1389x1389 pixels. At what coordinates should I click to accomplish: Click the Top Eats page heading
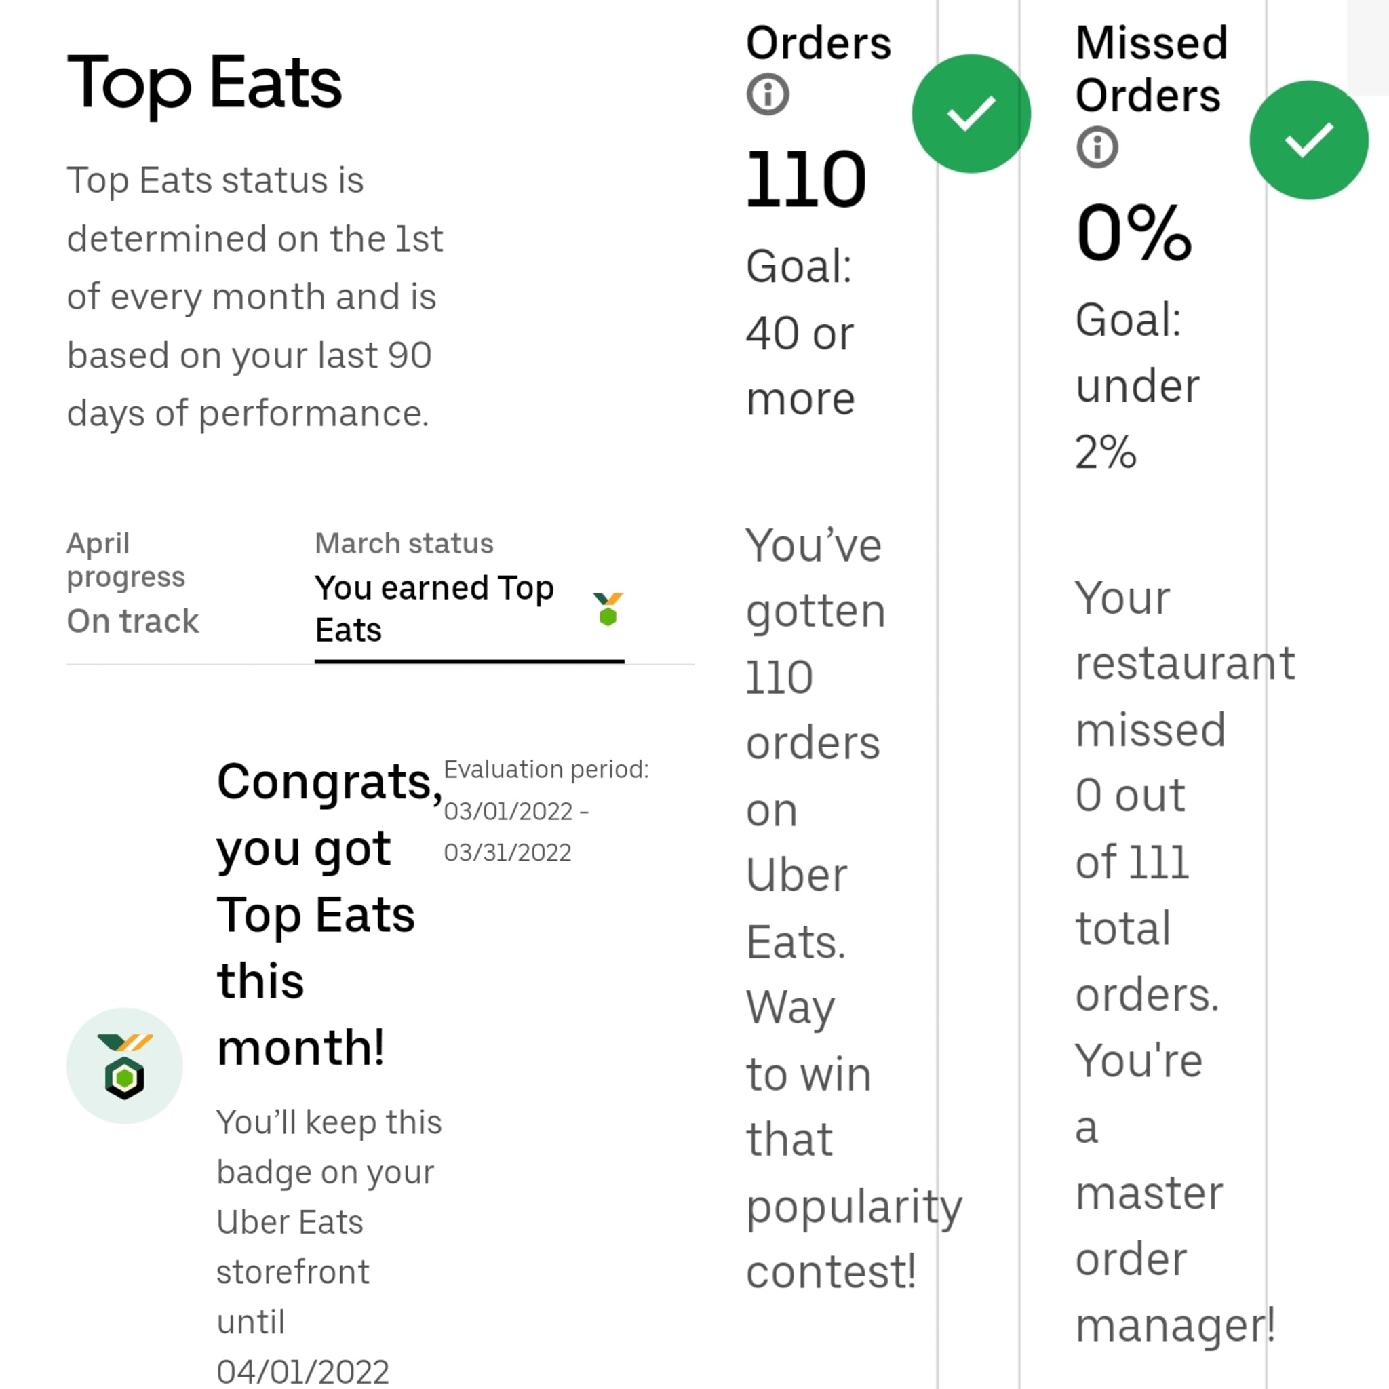click(x=204, y=83)
